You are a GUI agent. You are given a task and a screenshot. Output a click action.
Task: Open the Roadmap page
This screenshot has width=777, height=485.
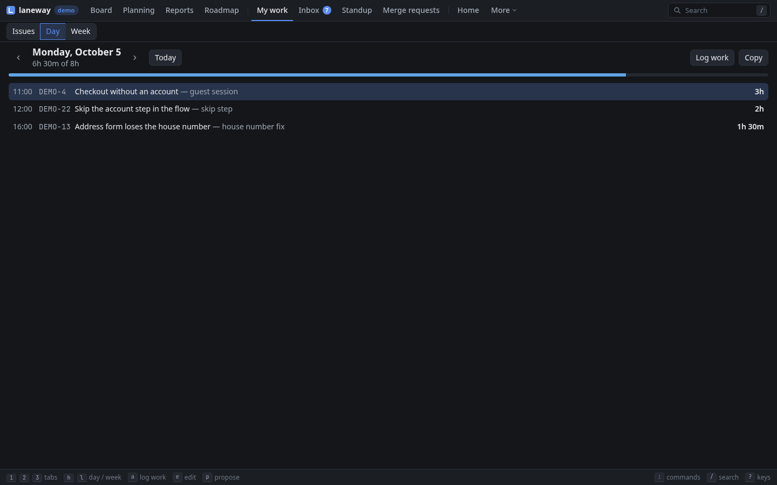(x=222, y=10)
